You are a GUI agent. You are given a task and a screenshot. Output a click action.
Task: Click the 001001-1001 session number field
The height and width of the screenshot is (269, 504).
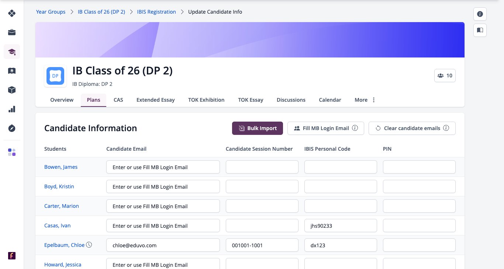coord(262,245)
